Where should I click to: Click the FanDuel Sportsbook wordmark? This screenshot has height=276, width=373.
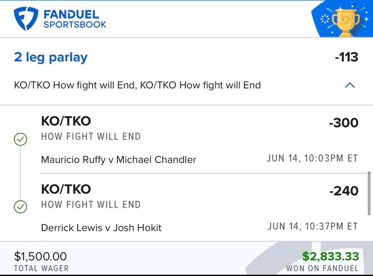pyautogui.click(x=75, y=19)
